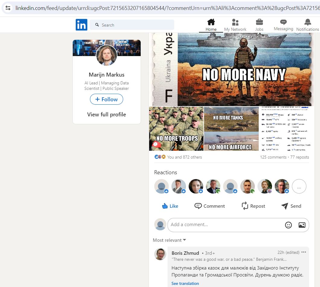Screen dimensions: 320x287
Task: Open the emoji picker smiley icon
Action: click(288, 225)
